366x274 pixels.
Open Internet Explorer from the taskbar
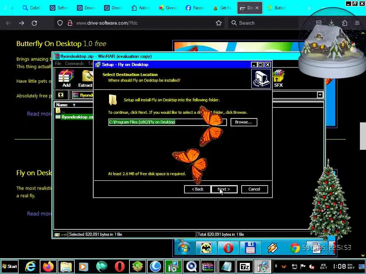click(30, 266)
